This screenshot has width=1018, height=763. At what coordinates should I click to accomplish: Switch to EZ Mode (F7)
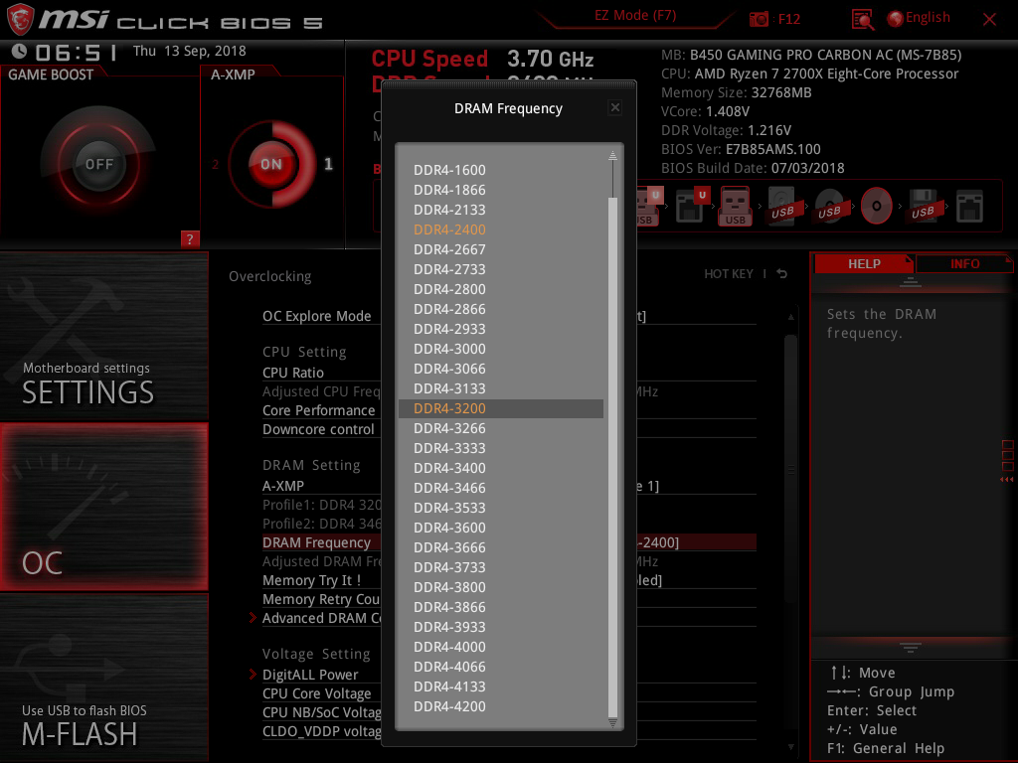click(635, 15)
